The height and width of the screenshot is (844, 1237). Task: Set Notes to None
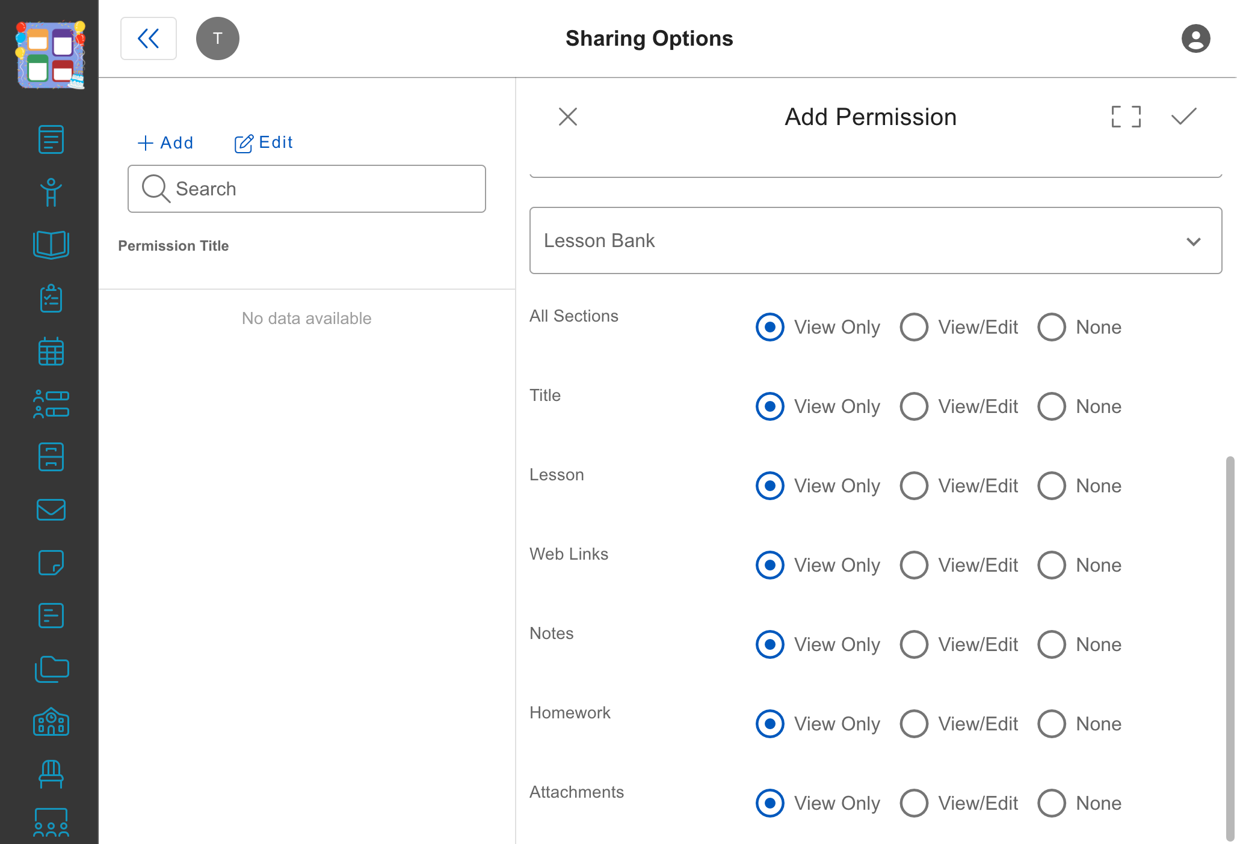point(1052,644)
